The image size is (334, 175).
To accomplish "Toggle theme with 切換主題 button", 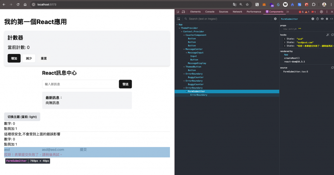I will 22,117.
